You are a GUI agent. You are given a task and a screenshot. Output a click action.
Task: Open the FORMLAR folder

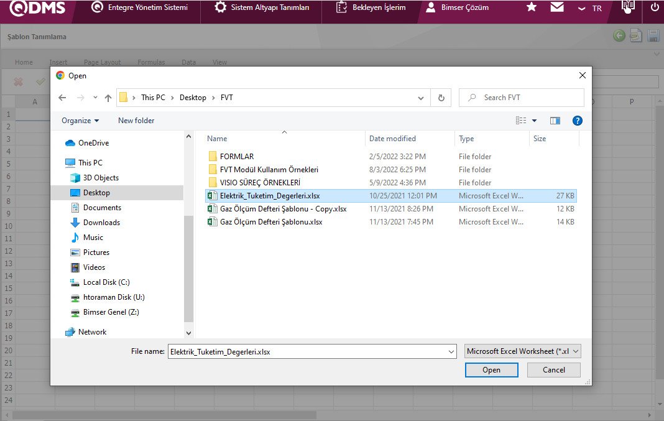click(x=236, y=157)
